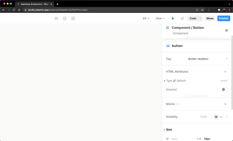Open project in new window icon

pos(182,19)
